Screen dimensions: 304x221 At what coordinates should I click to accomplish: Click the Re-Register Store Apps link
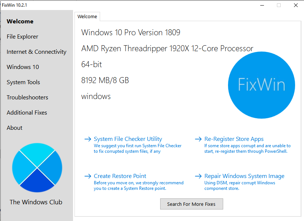point(234,139)
